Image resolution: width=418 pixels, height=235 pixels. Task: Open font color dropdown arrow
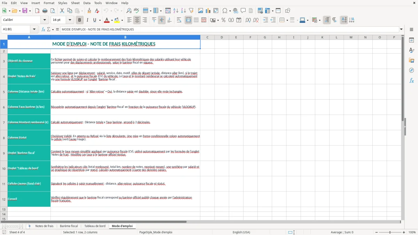point(111,20)
